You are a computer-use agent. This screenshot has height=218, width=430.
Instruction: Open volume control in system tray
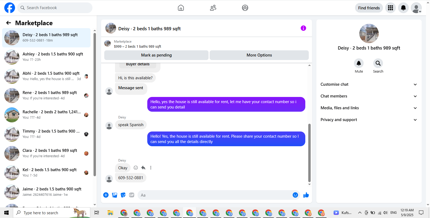(386, 213)
